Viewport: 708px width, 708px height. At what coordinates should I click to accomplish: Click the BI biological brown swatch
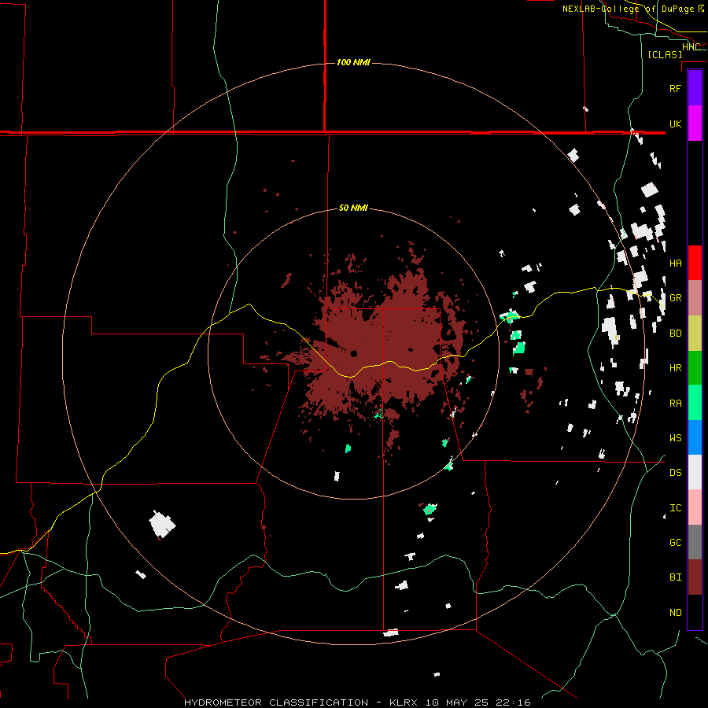tap(695, 577)
